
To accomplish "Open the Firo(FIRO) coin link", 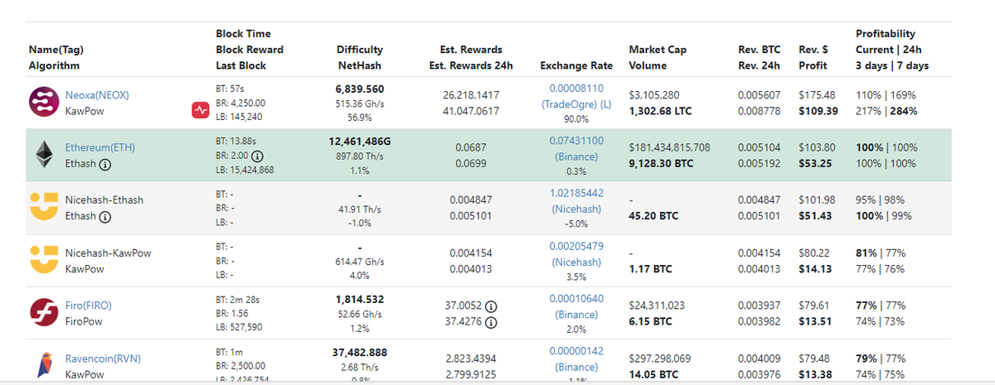I will click(88, 306).
